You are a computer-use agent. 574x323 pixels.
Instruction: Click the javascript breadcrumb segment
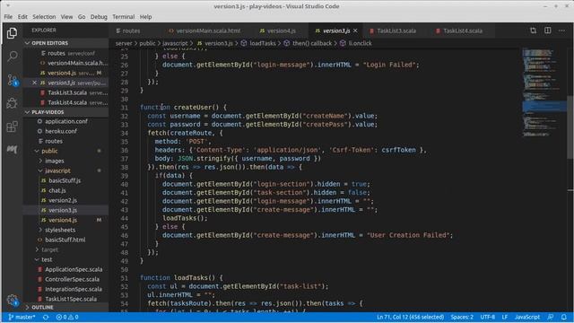click(175, 43)
